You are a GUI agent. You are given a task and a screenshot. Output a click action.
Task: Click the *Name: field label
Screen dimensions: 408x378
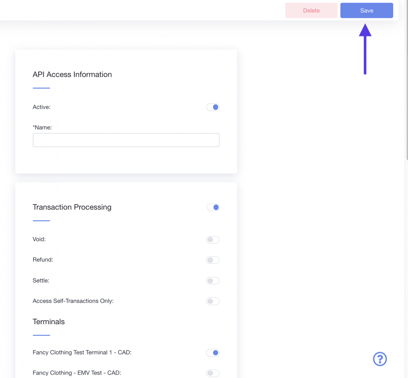click(x=42, y=127)
